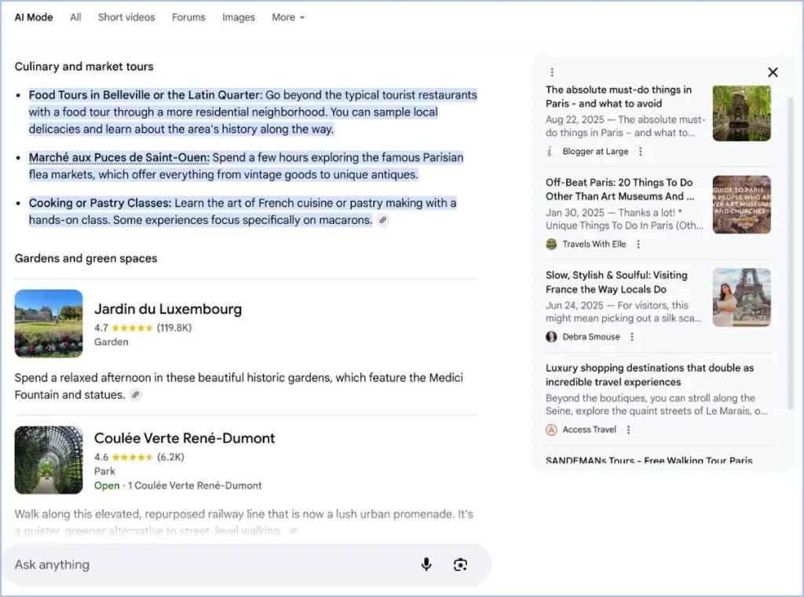Viewport: 804px width, 597px height.
Task: Click the Jardin du Luxembourg 4.7 star rating
Action: tap(132, 328)
